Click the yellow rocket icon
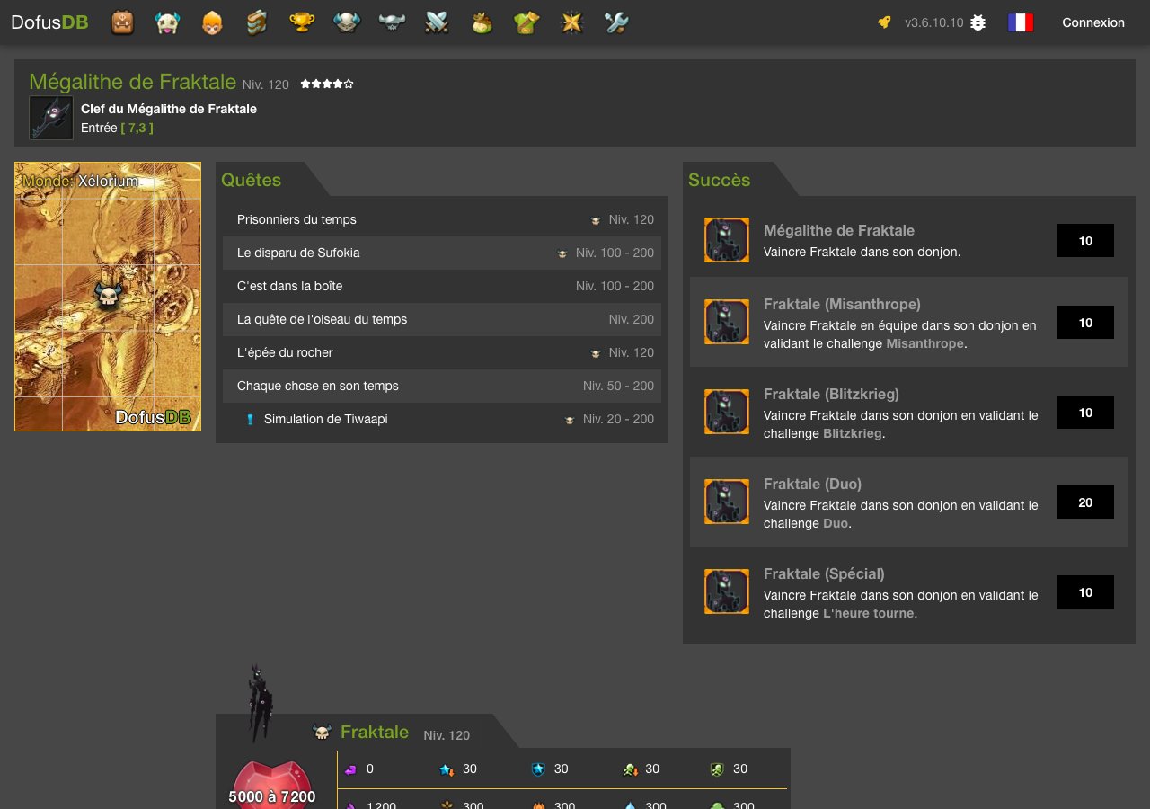 (x=885, y=22)
